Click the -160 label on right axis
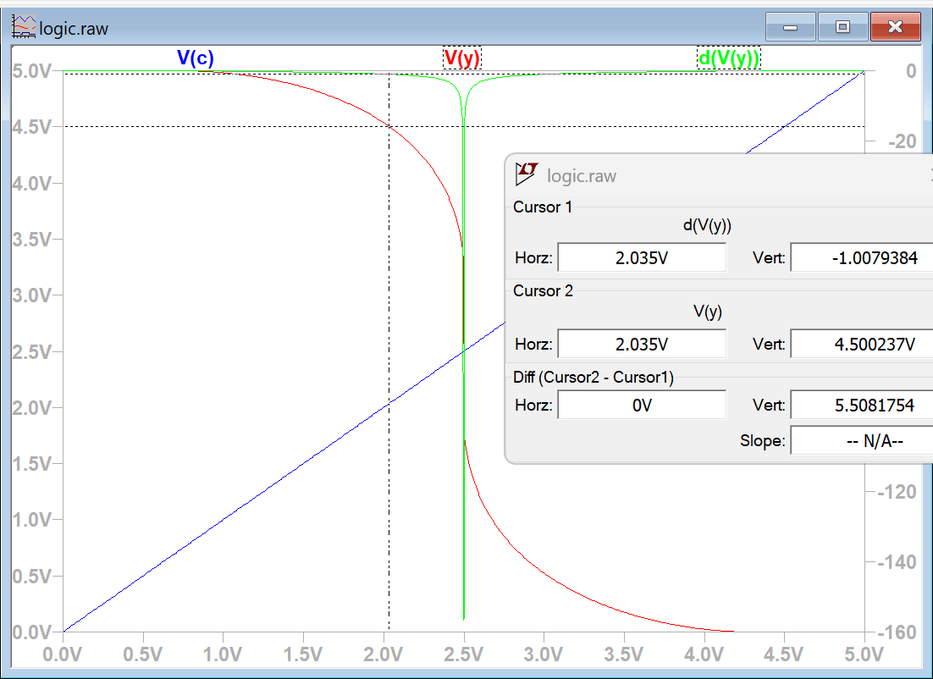Viewport: 933px width, 679px height. point(895,632)
